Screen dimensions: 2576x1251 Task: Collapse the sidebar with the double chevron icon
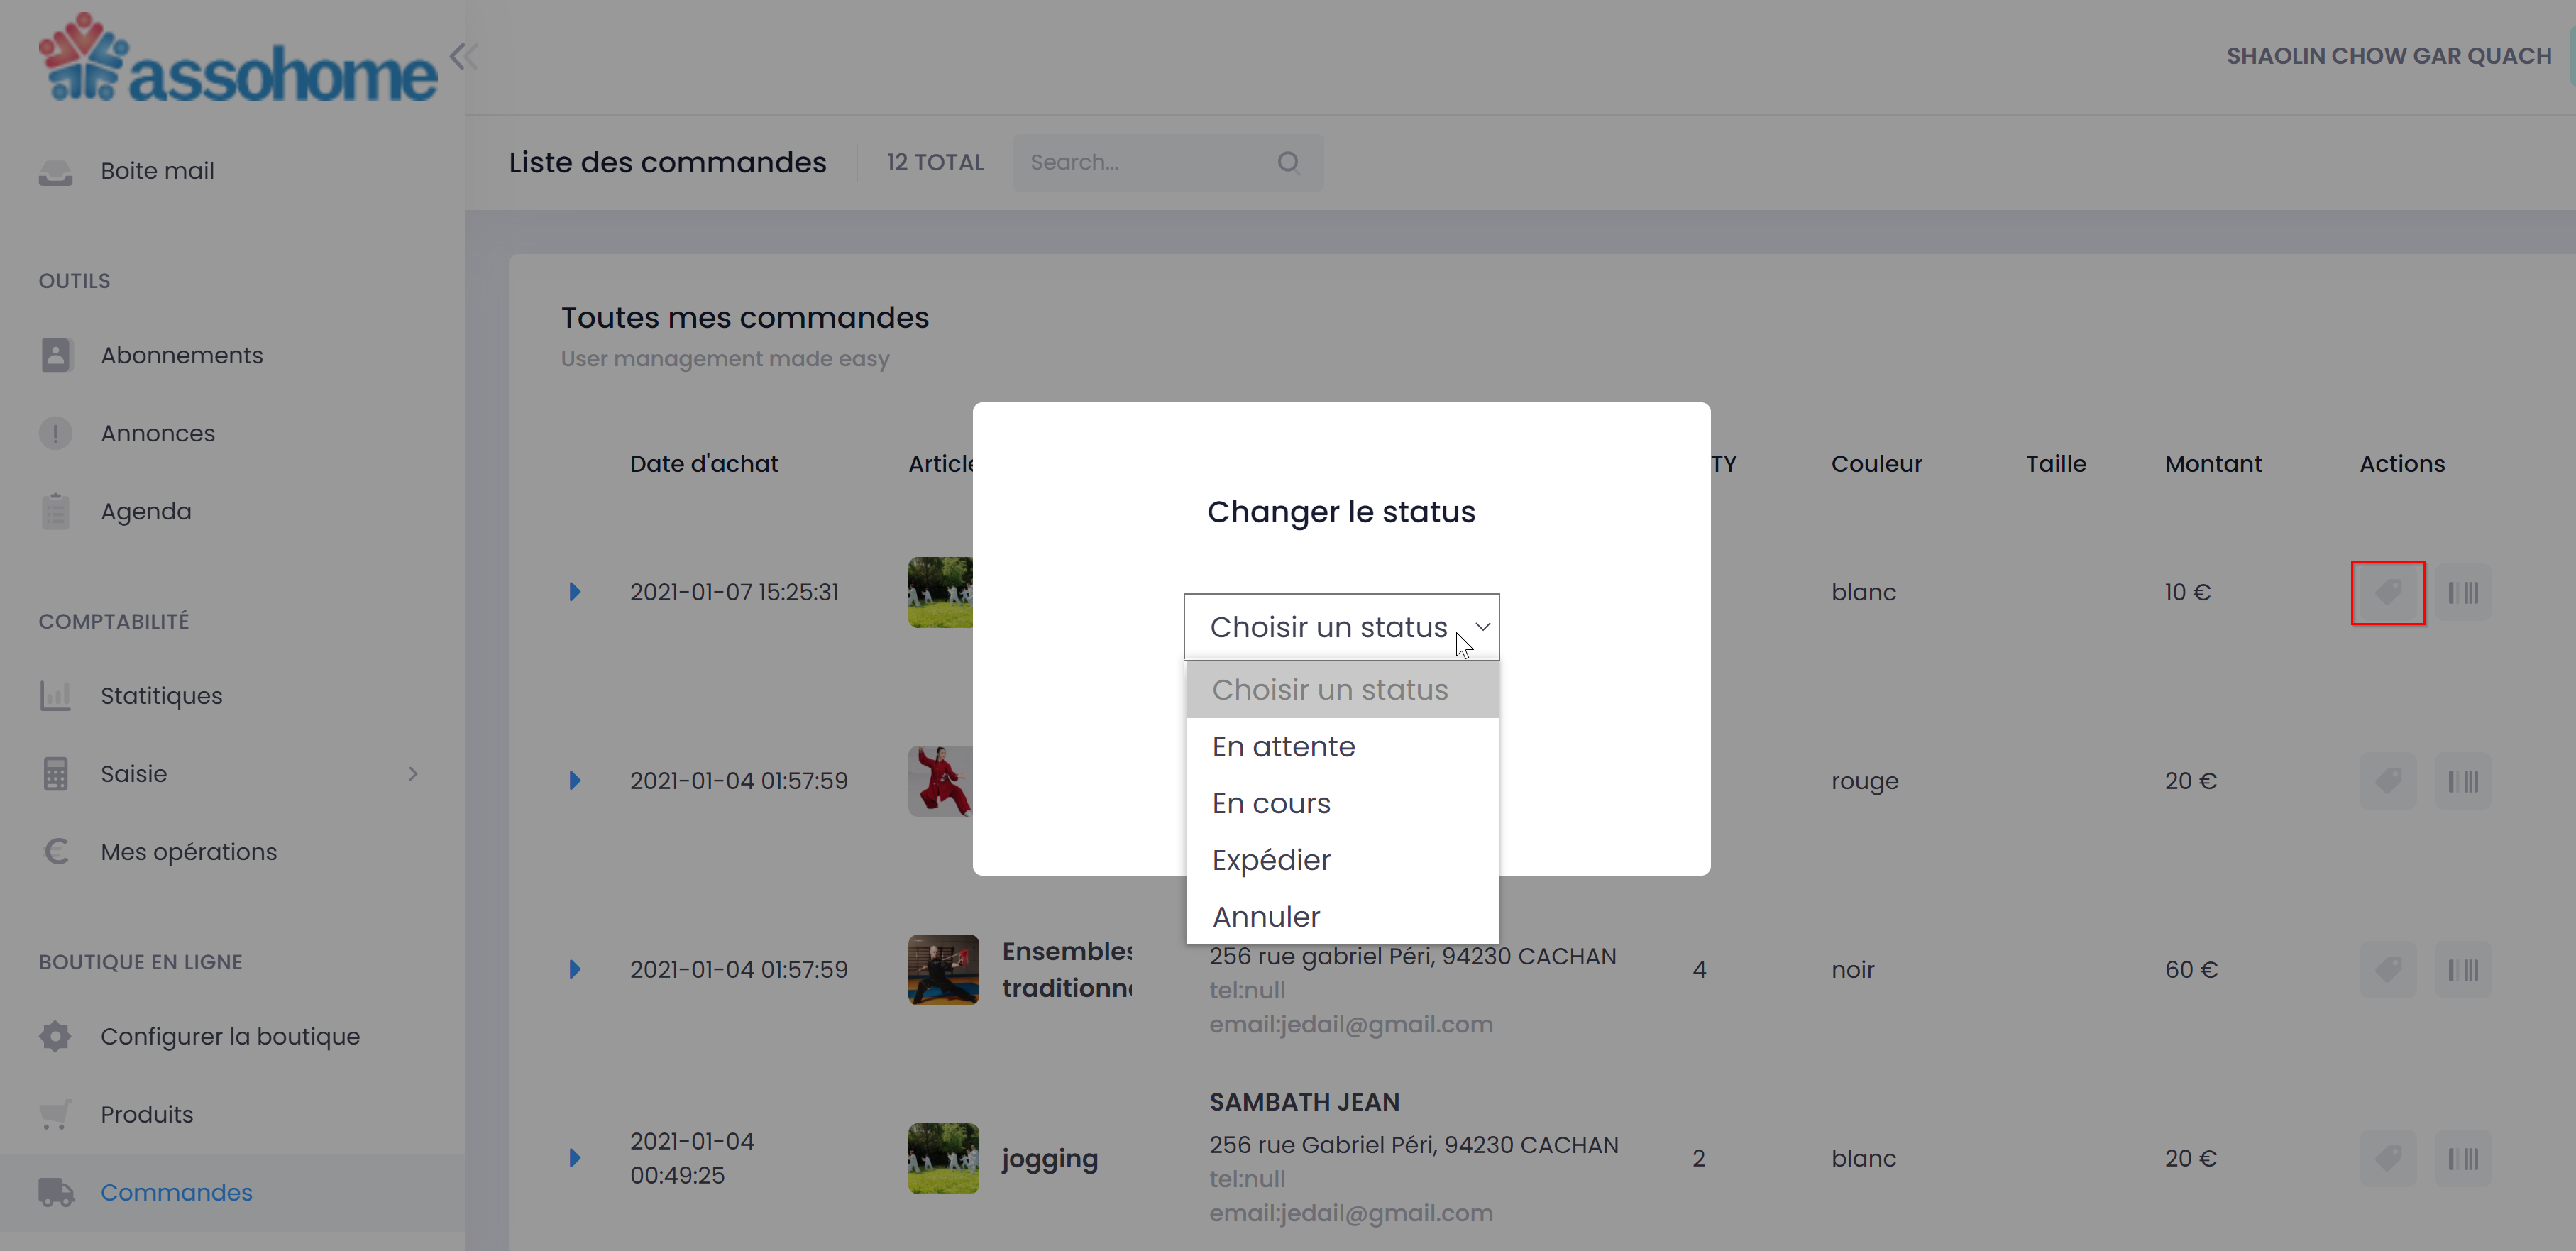tap(463, 56)
